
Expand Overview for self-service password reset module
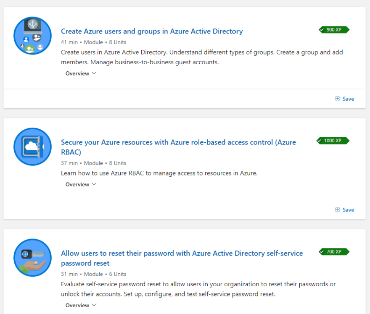81,305
